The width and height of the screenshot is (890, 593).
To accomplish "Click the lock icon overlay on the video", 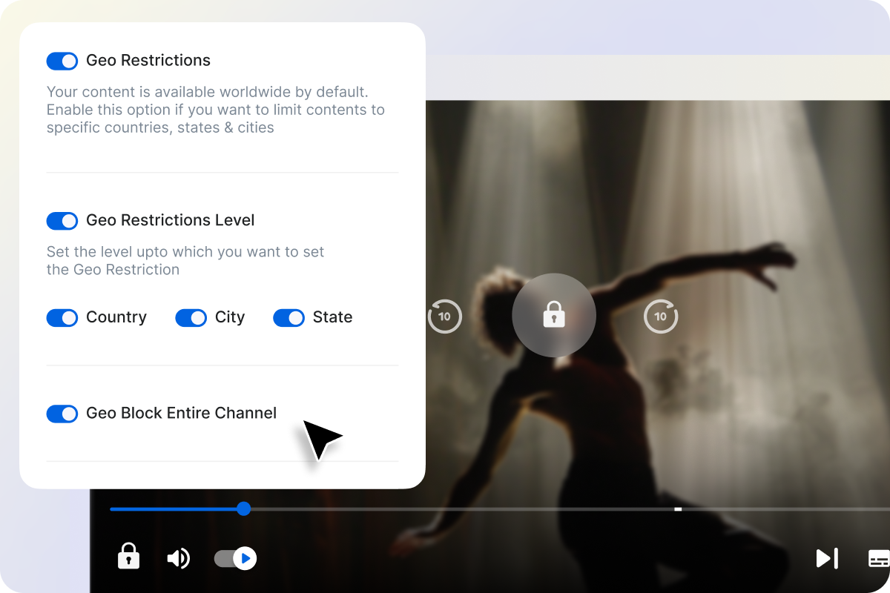I will (554, 315).
